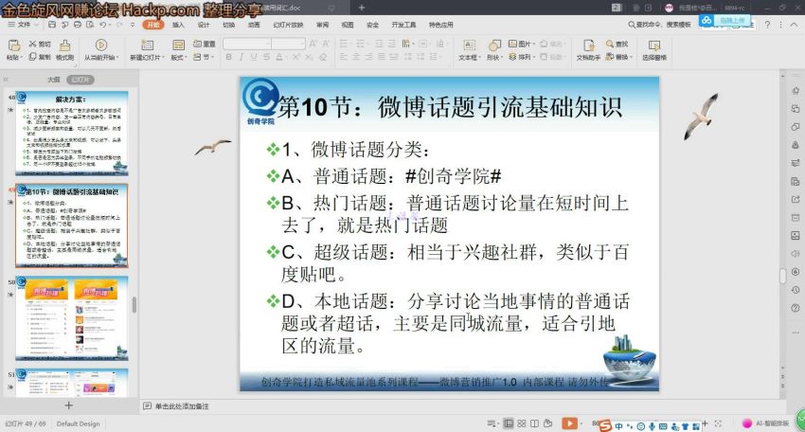
Task: Switch to reading view icon
Action: point(534,423)
